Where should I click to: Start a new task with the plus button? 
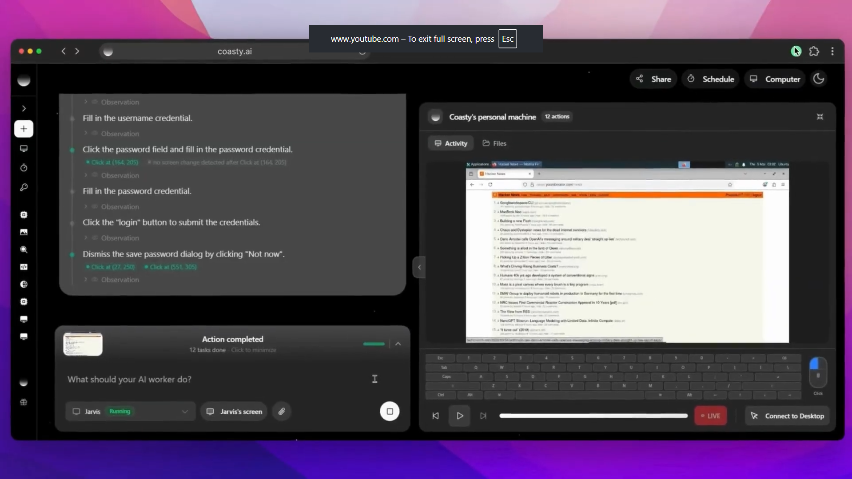click(24, 129)
